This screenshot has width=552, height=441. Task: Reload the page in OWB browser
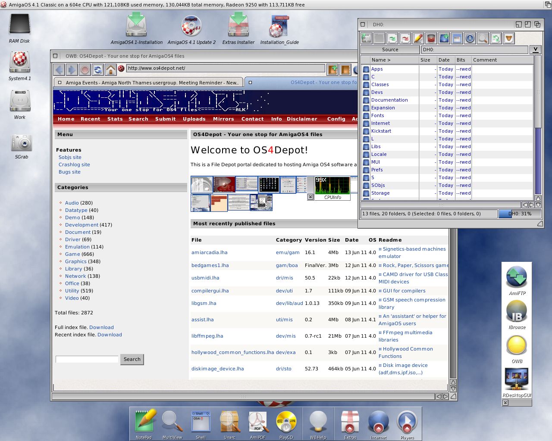(98, 69)
